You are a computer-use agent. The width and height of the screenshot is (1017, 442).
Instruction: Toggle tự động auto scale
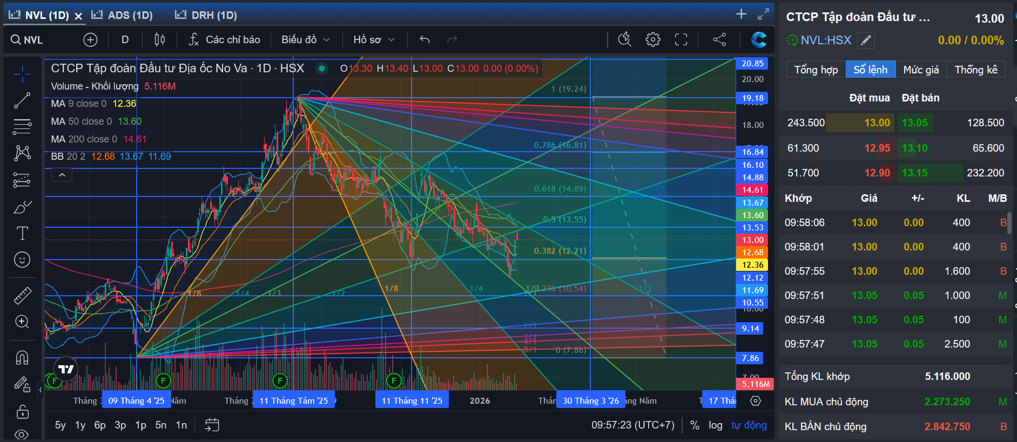749,425
